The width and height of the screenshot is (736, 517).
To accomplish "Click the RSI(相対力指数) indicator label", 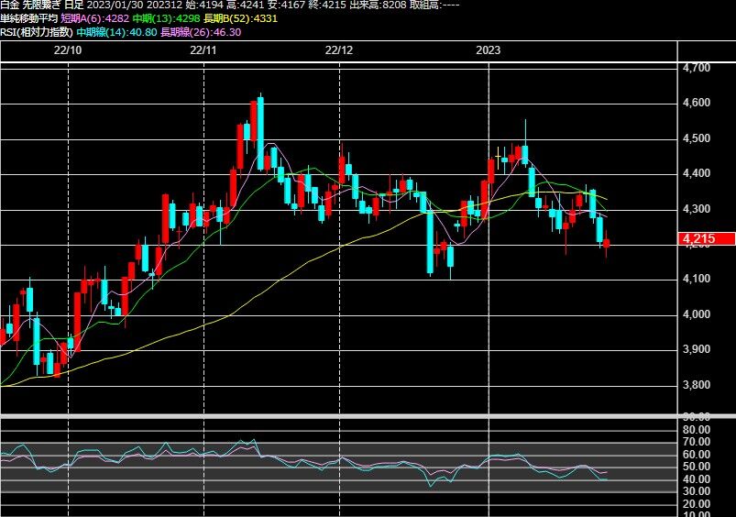I will click(x=37, y=32).
